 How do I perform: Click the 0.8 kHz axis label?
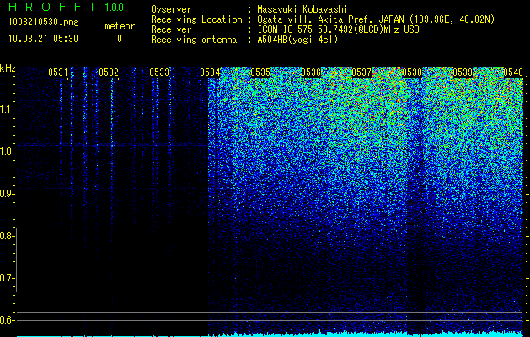[x=7, y=236]
